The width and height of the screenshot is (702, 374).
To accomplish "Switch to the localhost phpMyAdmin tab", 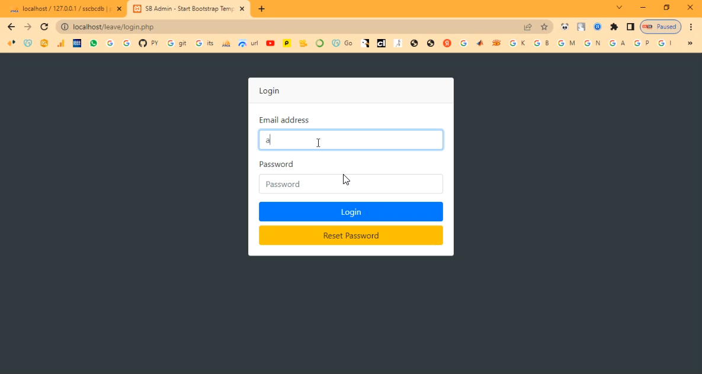I will pos(66,8).
